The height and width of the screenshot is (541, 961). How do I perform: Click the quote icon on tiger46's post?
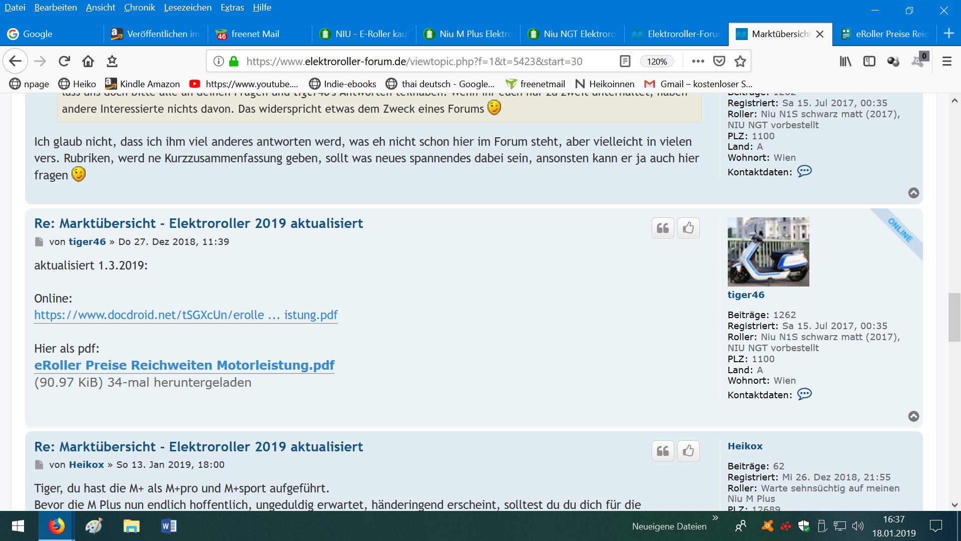tap(663, 228)
